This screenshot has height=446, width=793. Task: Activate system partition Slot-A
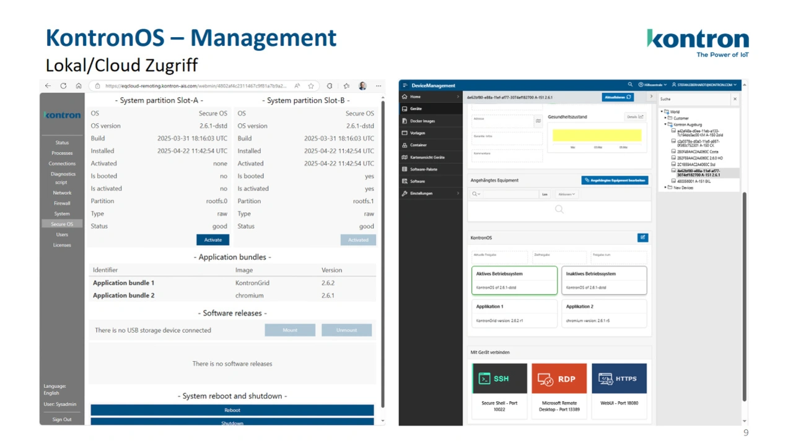[x=212, y=240]
